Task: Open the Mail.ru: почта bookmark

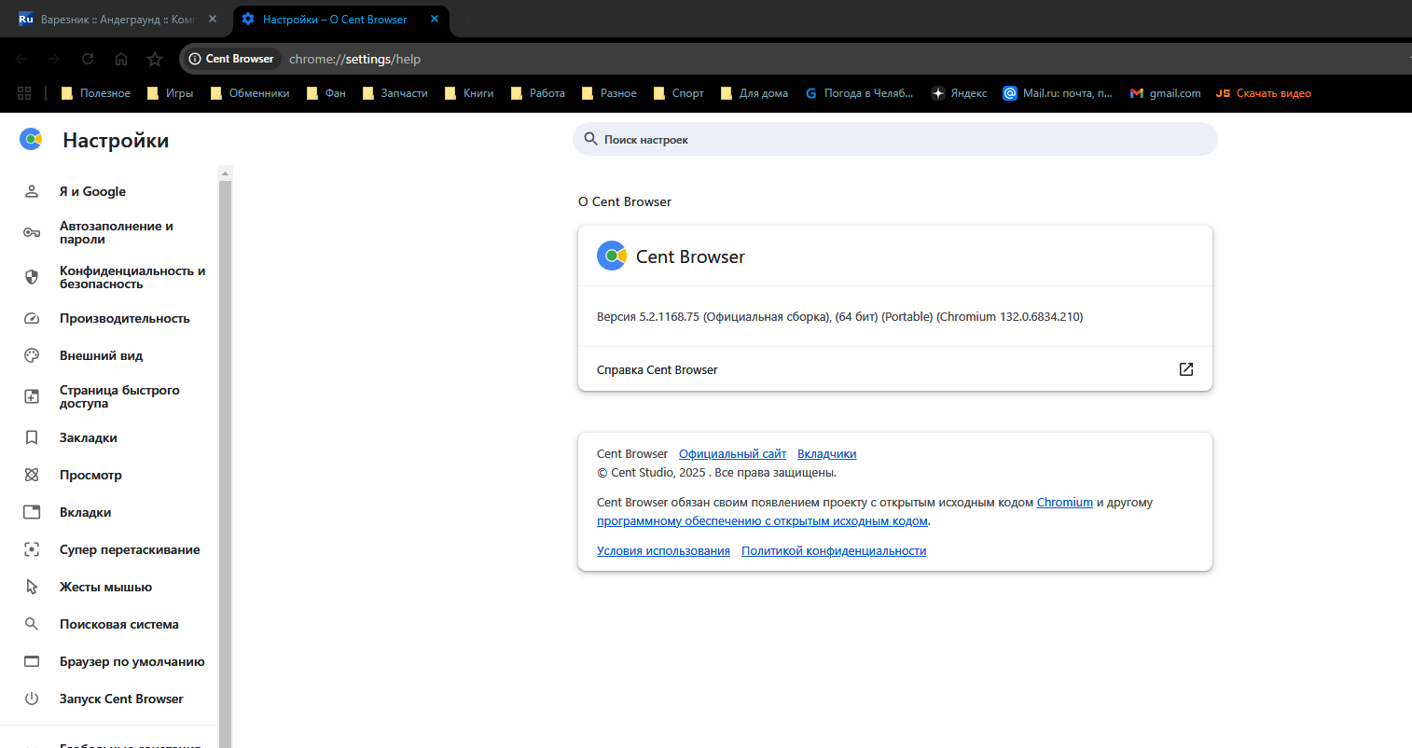Action: point(1058,93)
